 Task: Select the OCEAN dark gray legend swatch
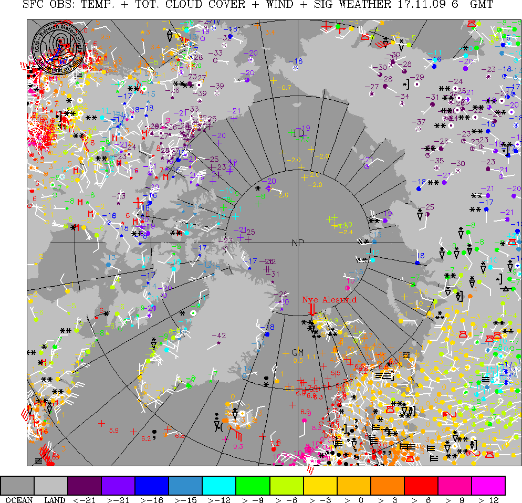(17, 486)
